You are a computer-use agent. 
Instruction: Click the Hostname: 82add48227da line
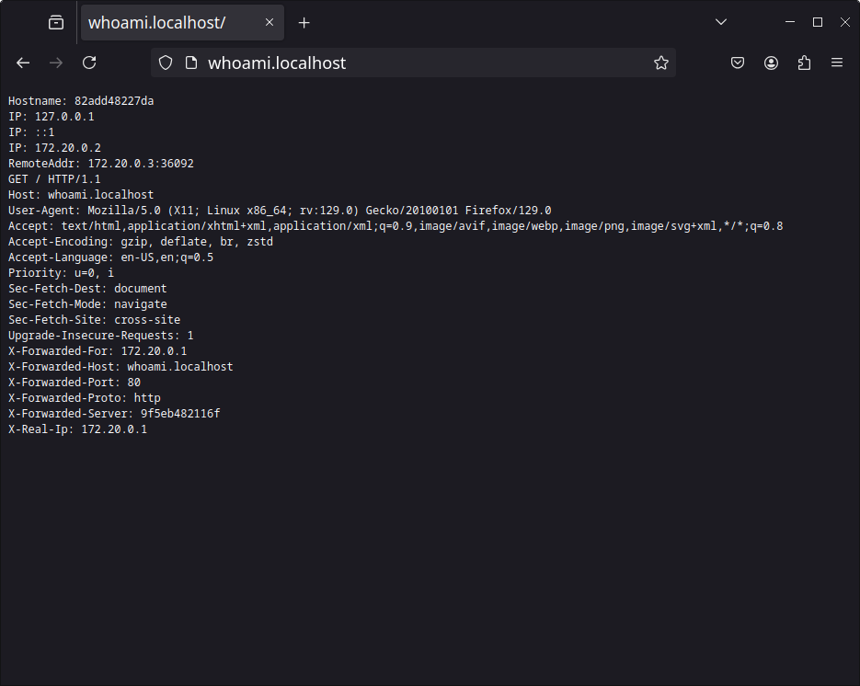click(x=81, y=101)
